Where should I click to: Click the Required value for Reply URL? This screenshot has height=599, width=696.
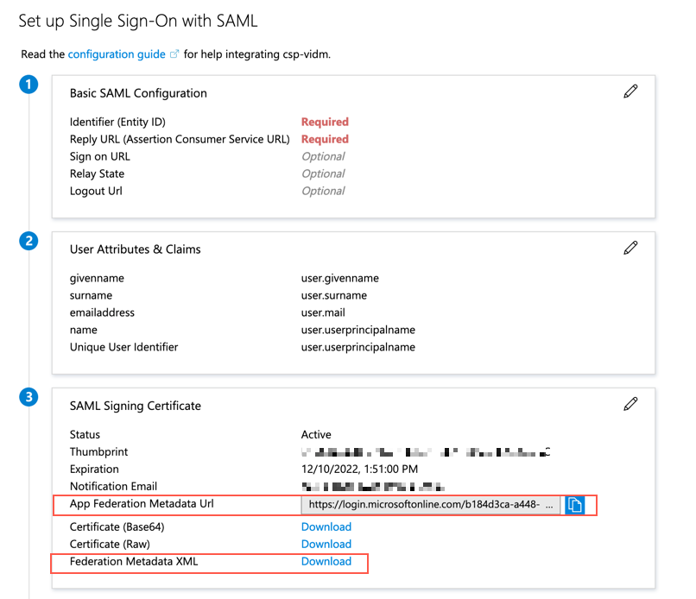point(325,139)
